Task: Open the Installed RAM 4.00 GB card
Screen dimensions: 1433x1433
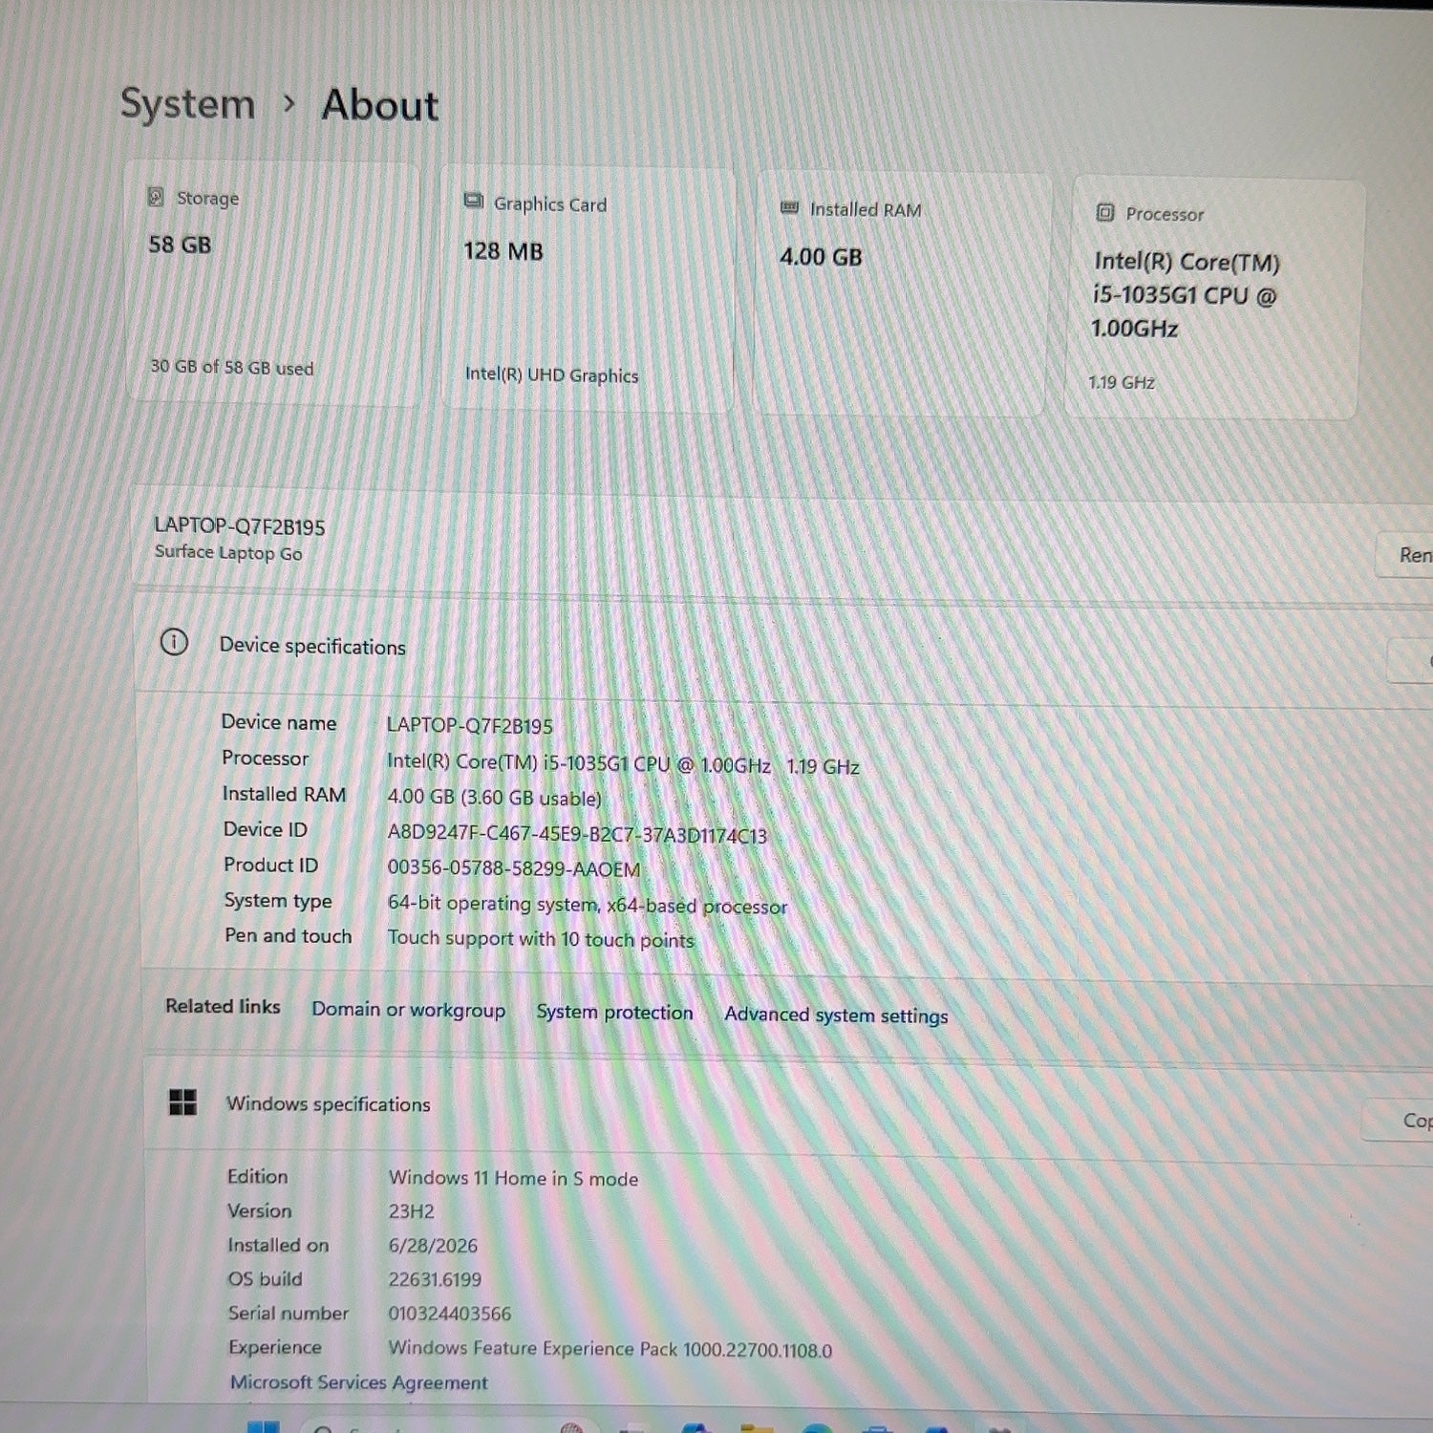Action: pyautogui.click(x=902, y=294)
